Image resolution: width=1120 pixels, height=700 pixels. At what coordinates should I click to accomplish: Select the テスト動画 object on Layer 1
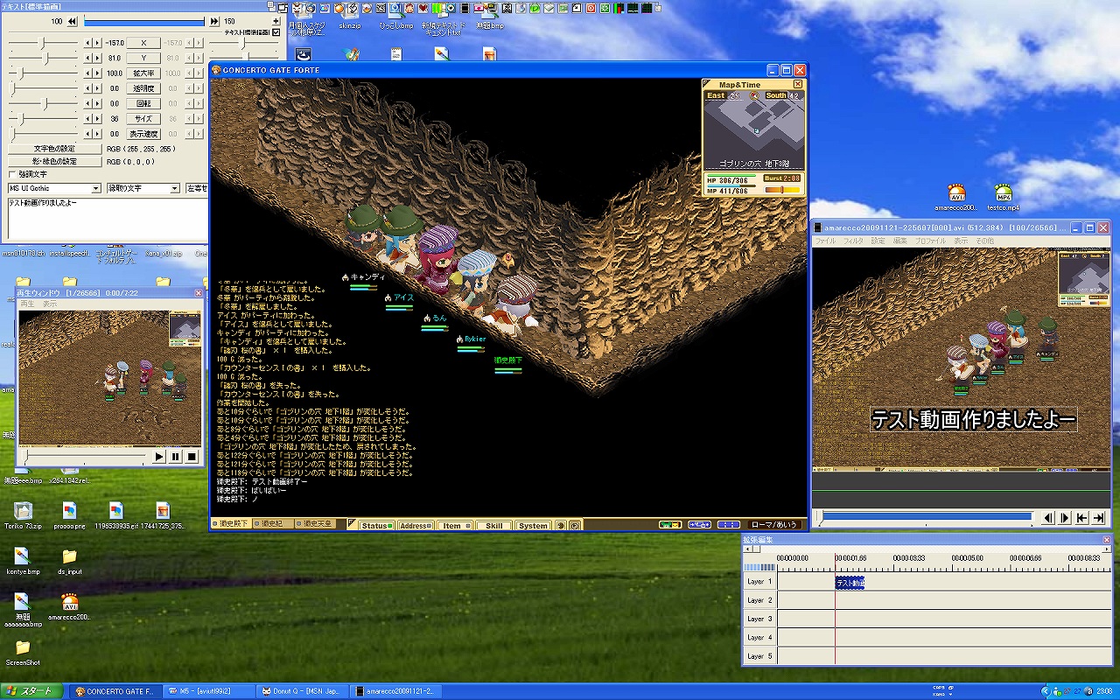click(x=850, y=582)
